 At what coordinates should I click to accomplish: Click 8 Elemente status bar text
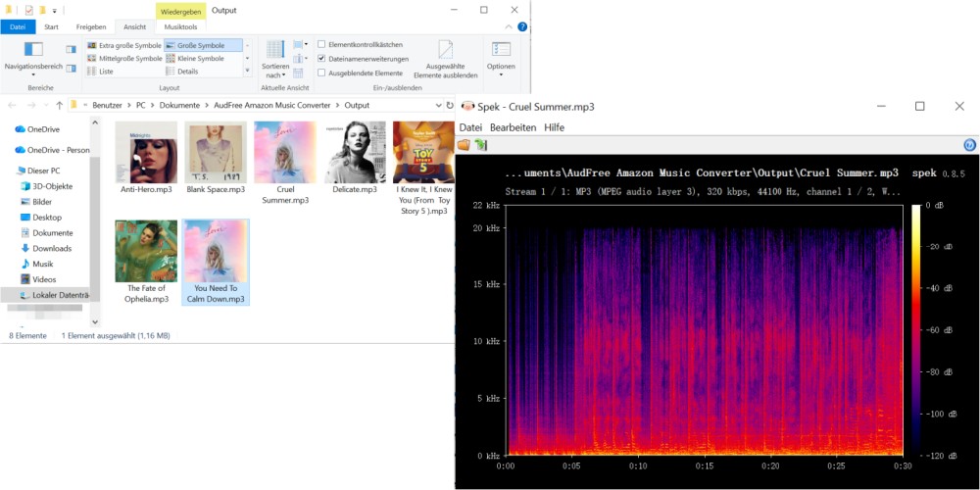pyautogui.click(x=26, y=335)
